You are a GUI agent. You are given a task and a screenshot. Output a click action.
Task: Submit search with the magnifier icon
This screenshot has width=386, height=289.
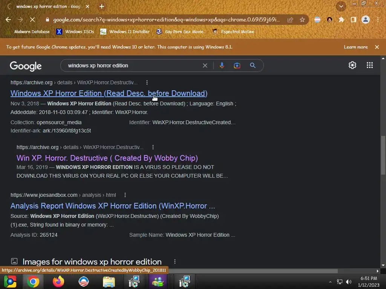[x=253, y=65]
